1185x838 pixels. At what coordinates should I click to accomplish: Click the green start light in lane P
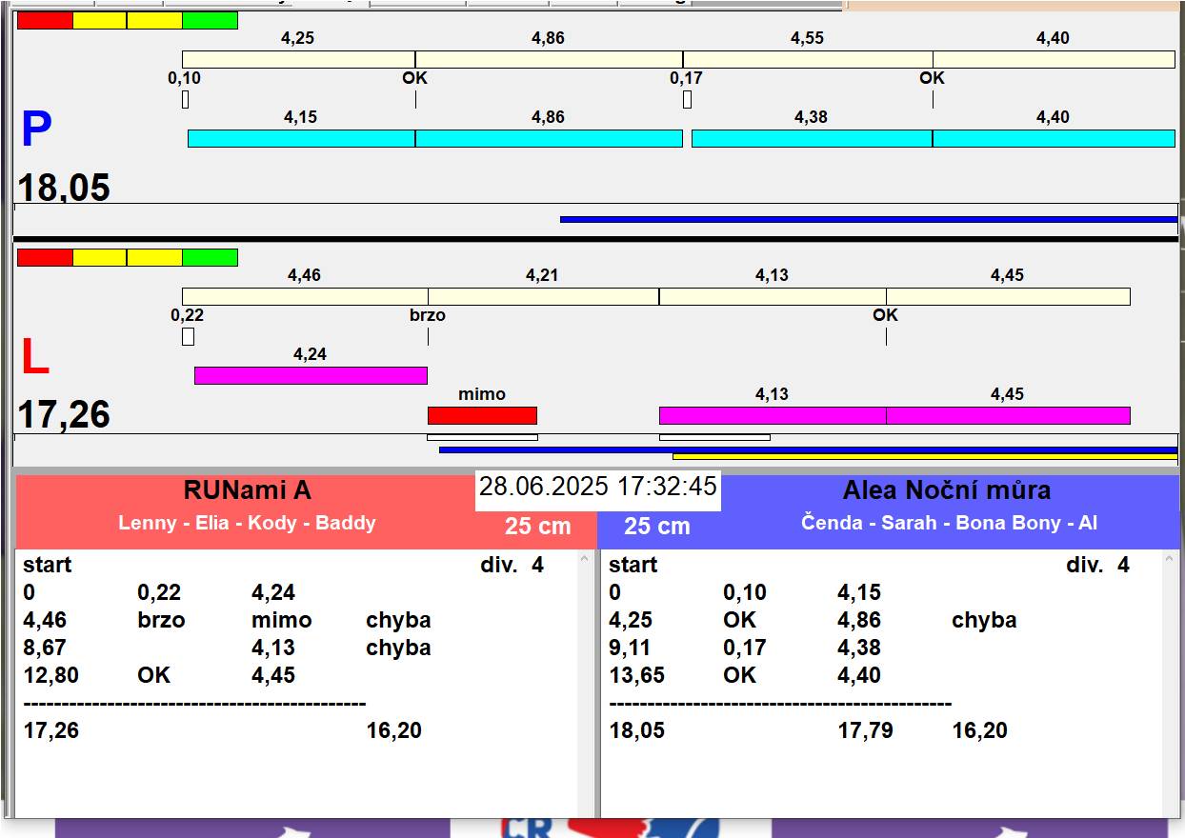[210, 20]
